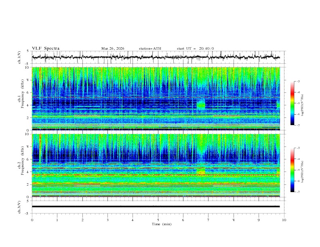
Task: Click the "Time (min)" x-axis label
Action: pos(162,224)
